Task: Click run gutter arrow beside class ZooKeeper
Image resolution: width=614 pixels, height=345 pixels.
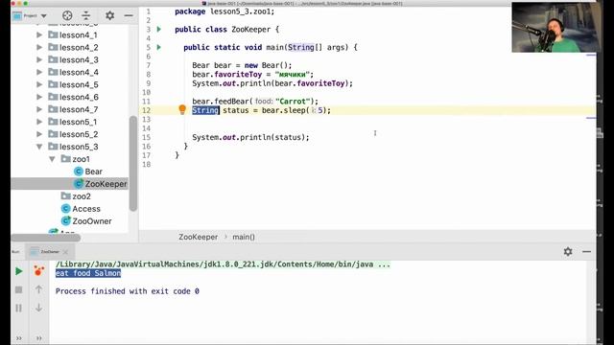Action: click(x=159, y=30)
